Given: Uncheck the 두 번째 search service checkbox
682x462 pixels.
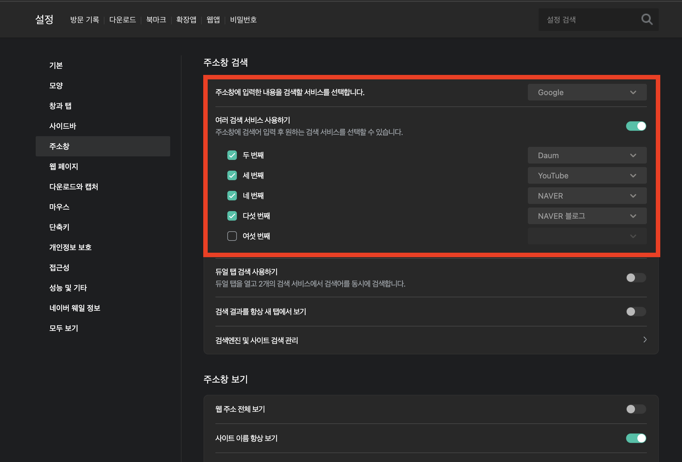Looking at the screenshot, I should (x=232, y=155).
